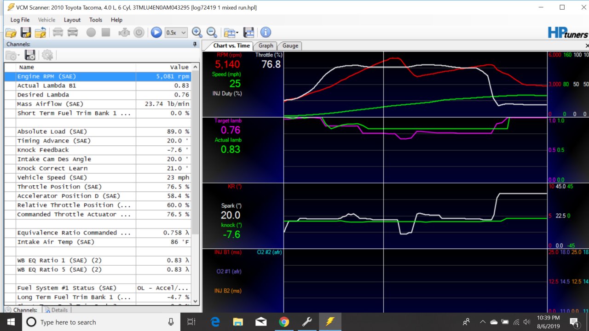The height and width of the screenshot is (331, 589).
Task: Click the gray stop square button
Action: (106, 33)
